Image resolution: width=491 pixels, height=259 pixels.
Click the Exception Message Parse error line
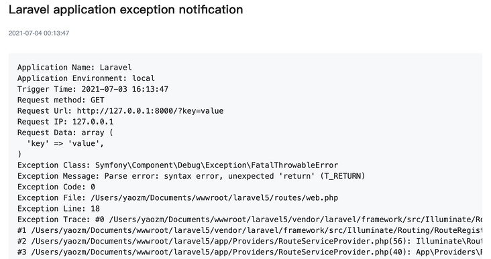point(191,176)
